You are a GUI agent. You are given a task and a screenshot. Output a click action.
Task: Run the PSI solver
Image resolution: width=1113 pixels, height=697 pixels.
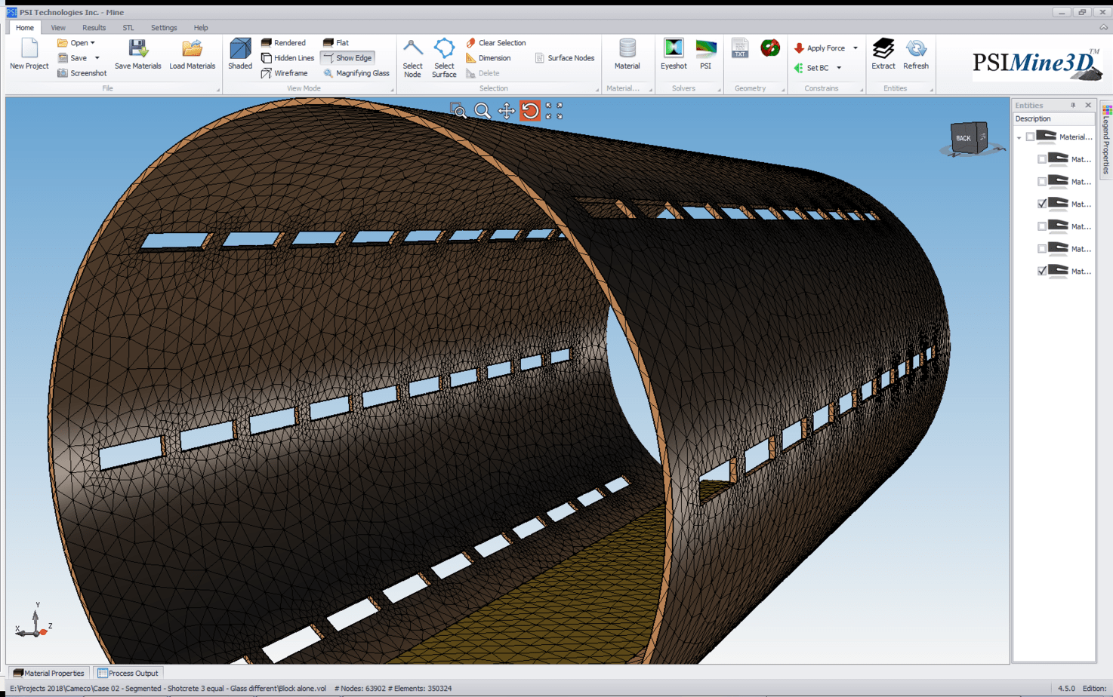(x=706, y=54)
